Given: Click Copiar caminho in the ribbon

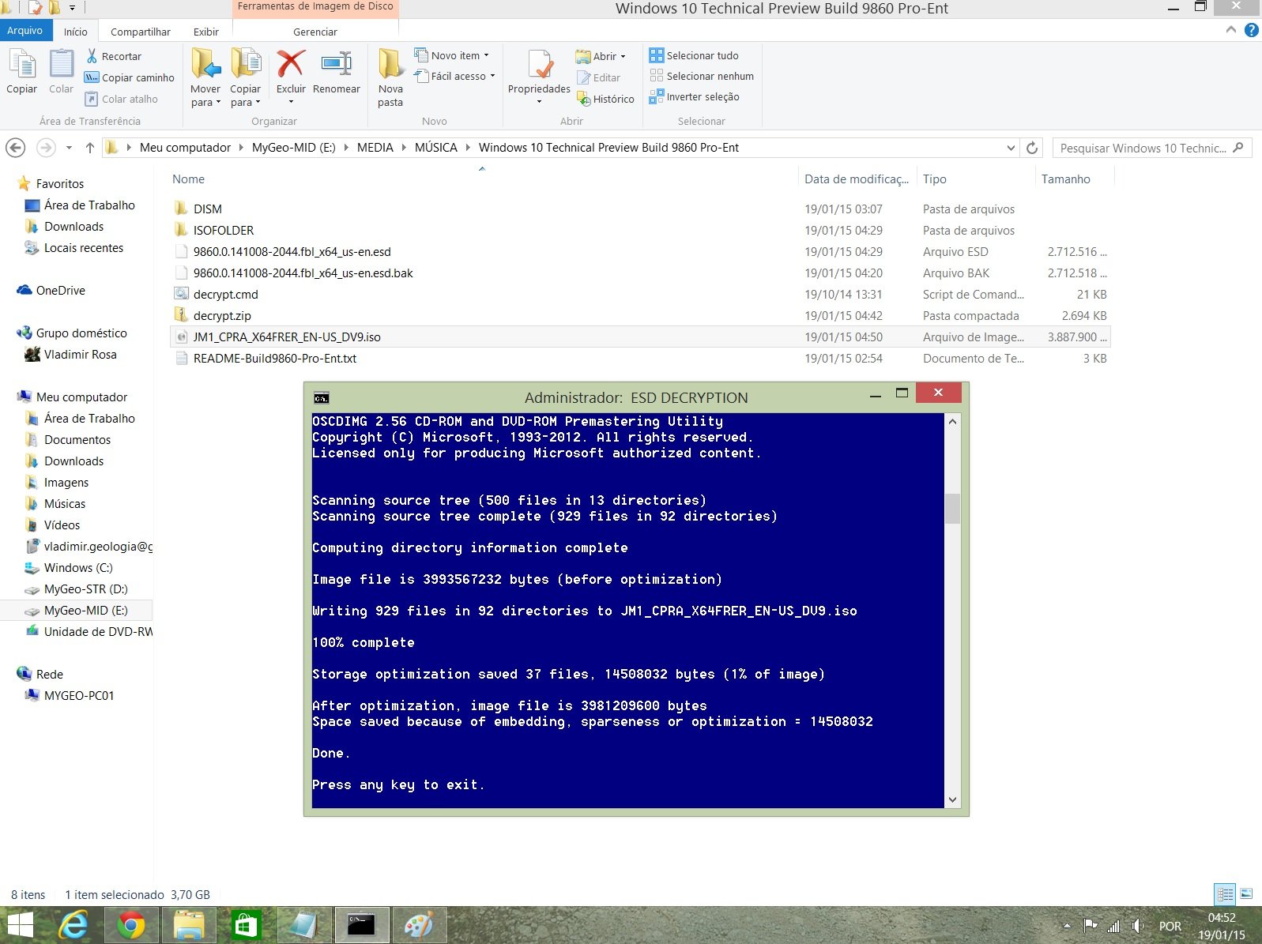Looking at the screenshot, I should pyautogui.click(x=130, y=77).
